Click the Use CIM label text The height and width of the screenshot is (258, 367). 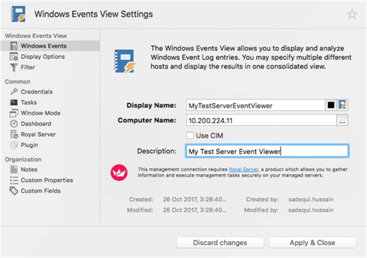pos(210,136)
